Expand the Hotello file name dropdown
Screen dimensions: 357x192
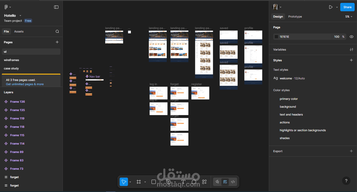pyautogui.click(x=20, y=16)
